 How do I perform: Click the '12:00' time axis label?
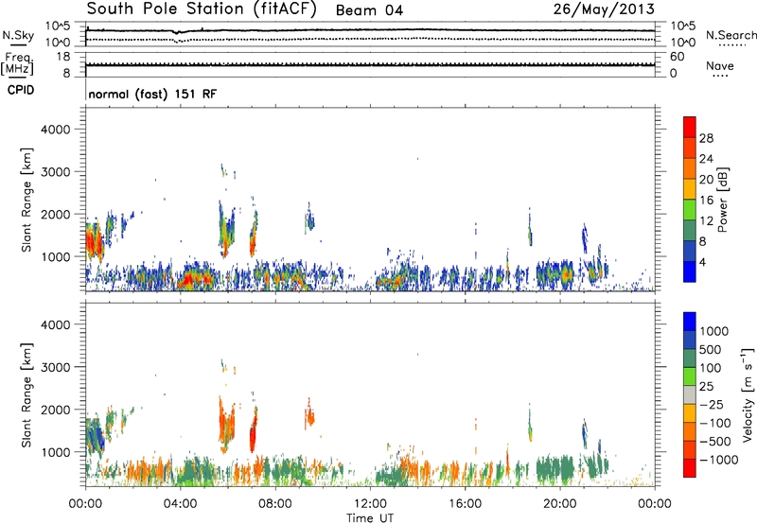coord(370,504)
